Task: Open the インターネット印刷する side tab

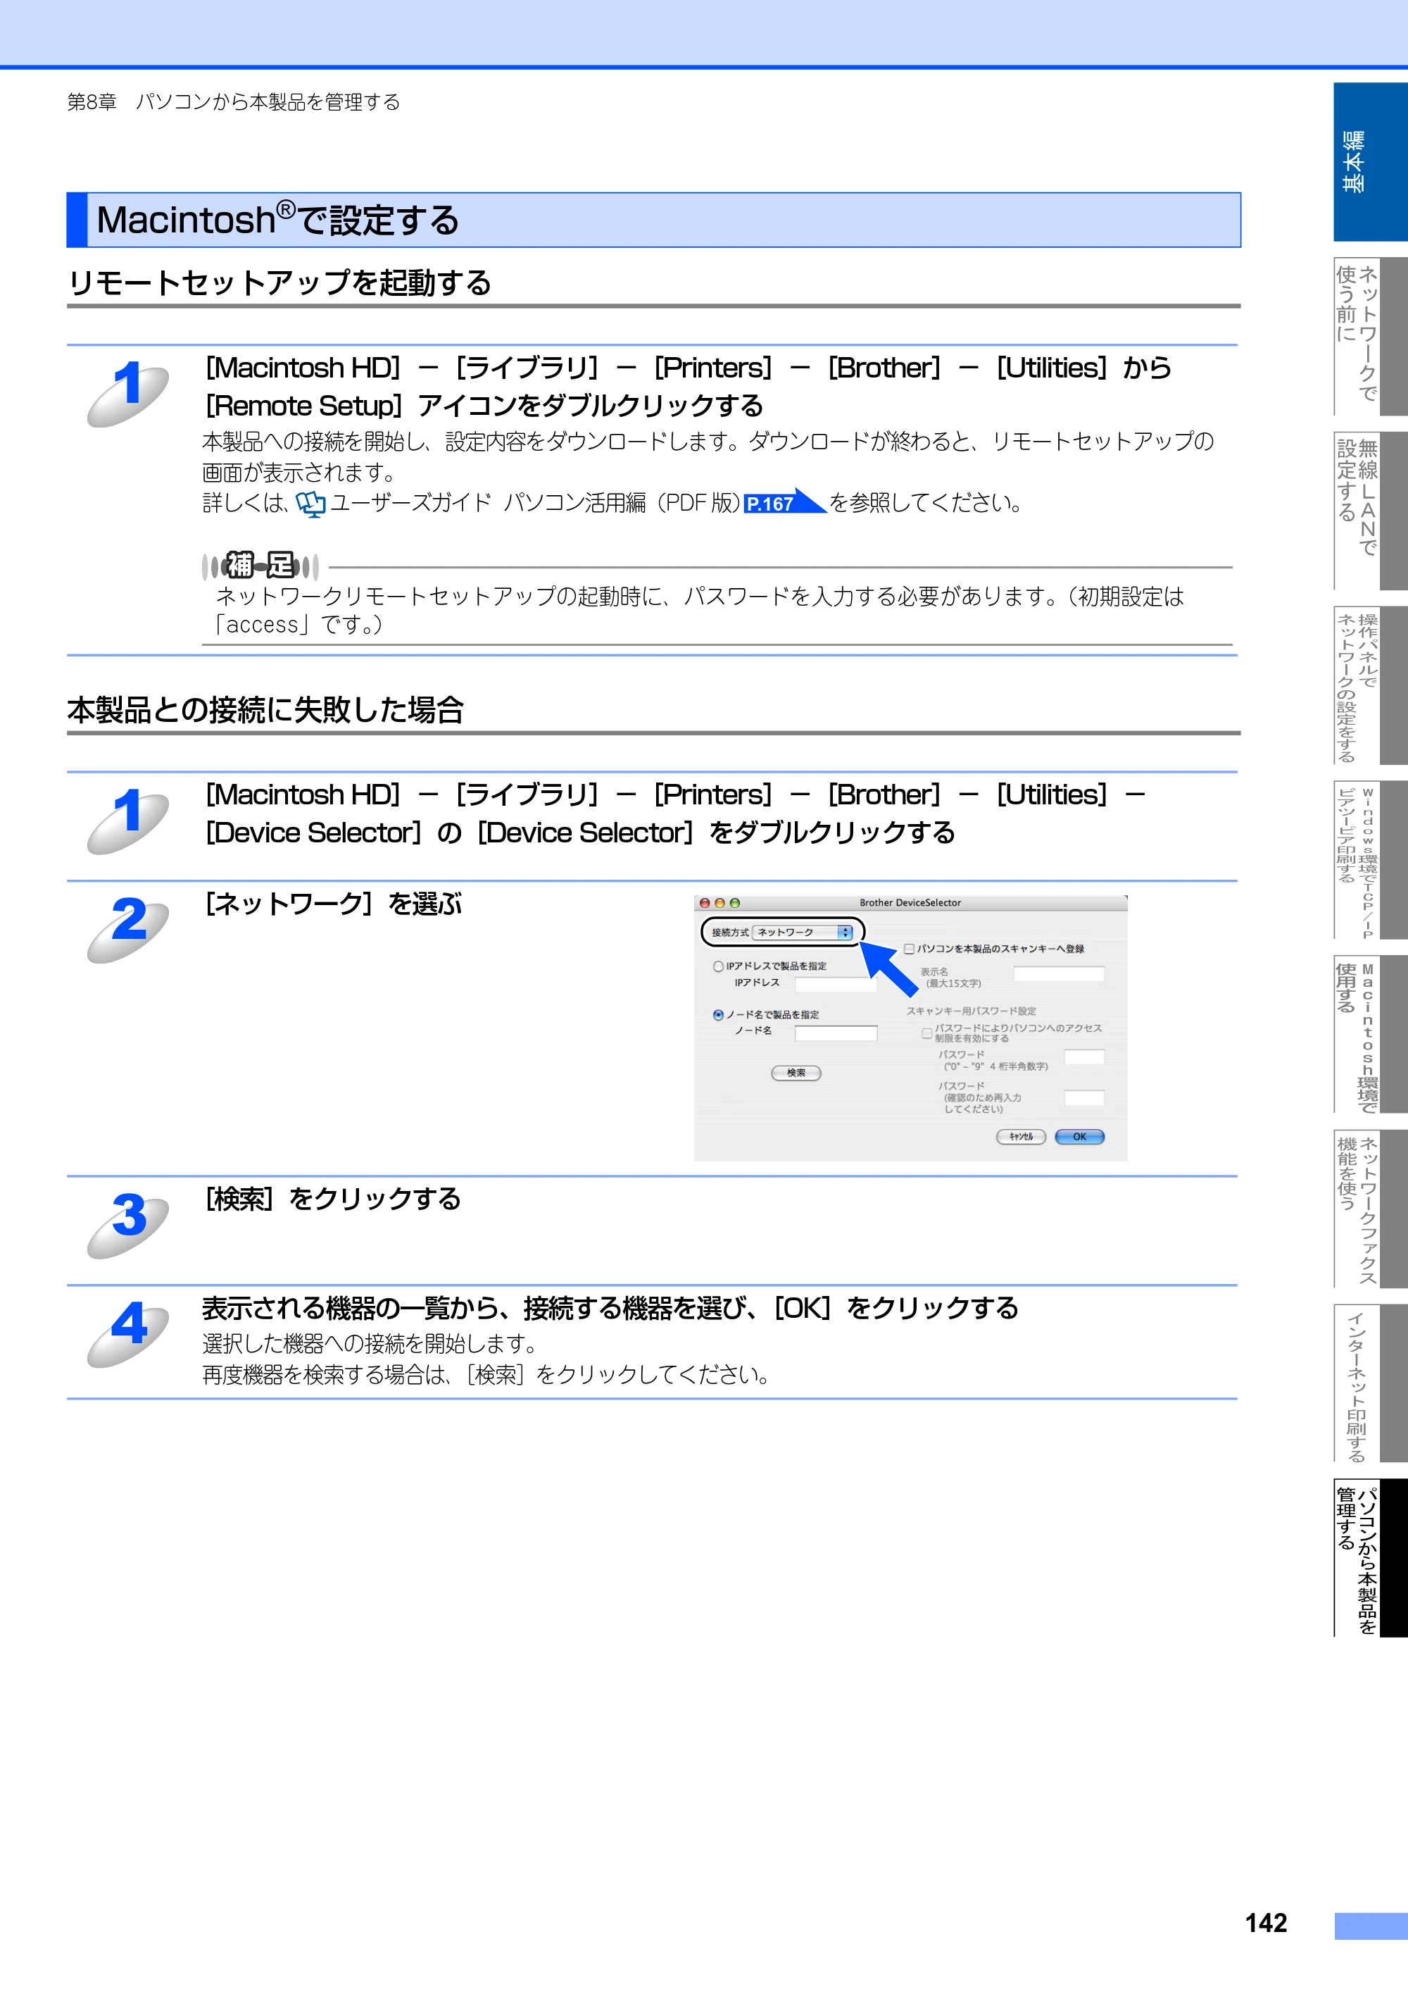Action: [x=1370, y=1383]
